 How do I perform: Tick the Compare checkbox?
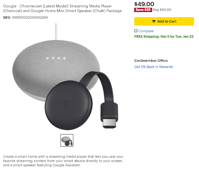(136, 31)
